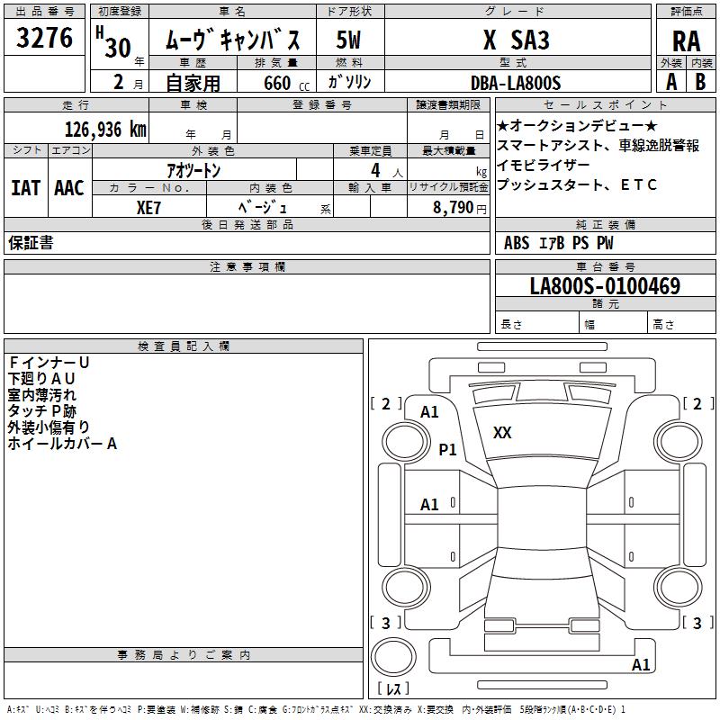The height and width of the screenshot is (720, 720).
Task: Click the 注意事項欄 header
Action: [x=247, y=266]
